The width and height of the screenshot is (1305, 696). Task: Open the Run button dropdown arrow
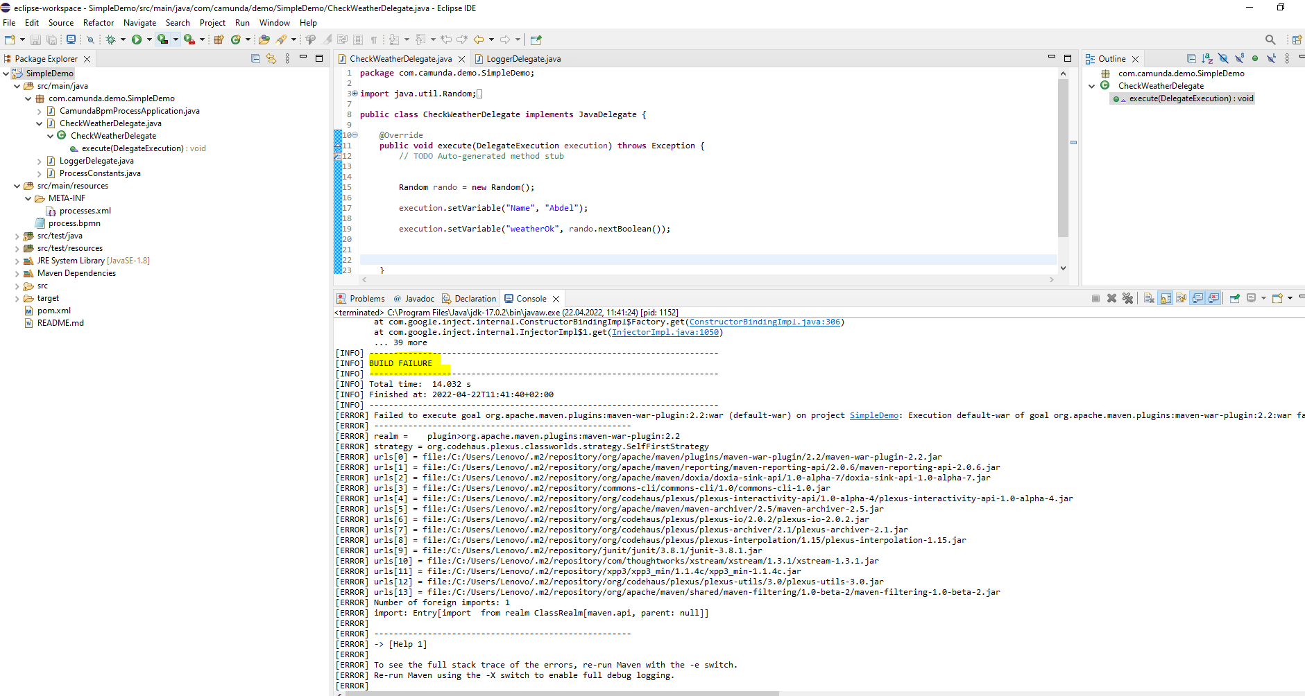pyautogui.click(x=149, y=40)
